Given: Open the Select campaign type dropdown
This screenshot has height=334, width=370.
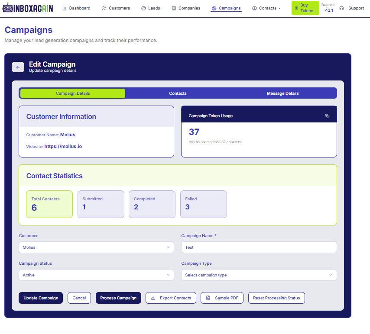Looking at the screenshot, I should point(259,275).
